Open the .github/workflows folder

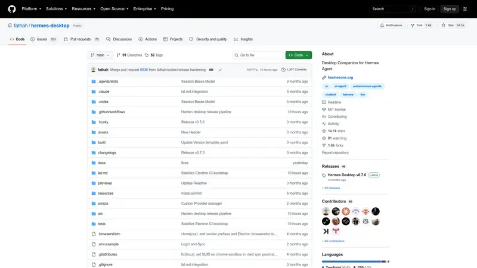pos(111,112)
